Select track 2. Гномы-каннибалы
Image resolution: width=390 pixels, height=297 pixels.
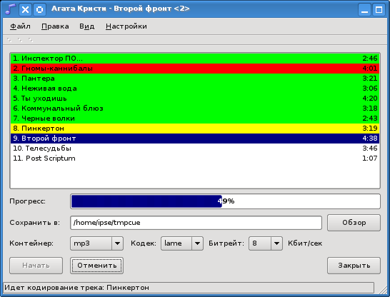(195, 69)
